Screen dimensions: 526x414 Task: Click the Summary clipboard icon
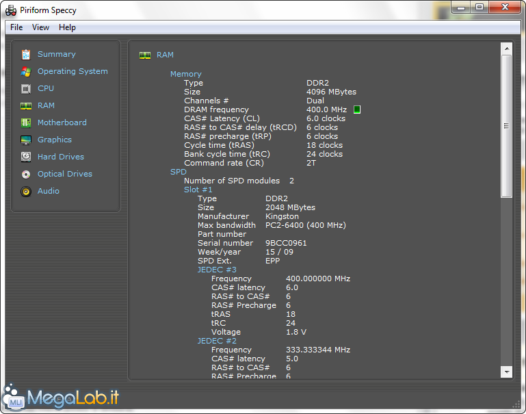pos(26,54)
